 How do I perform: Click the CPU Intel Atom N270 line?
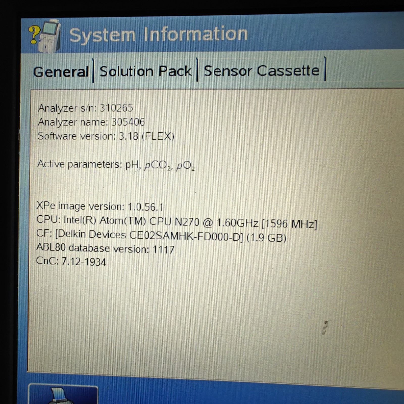pos(176,222)
